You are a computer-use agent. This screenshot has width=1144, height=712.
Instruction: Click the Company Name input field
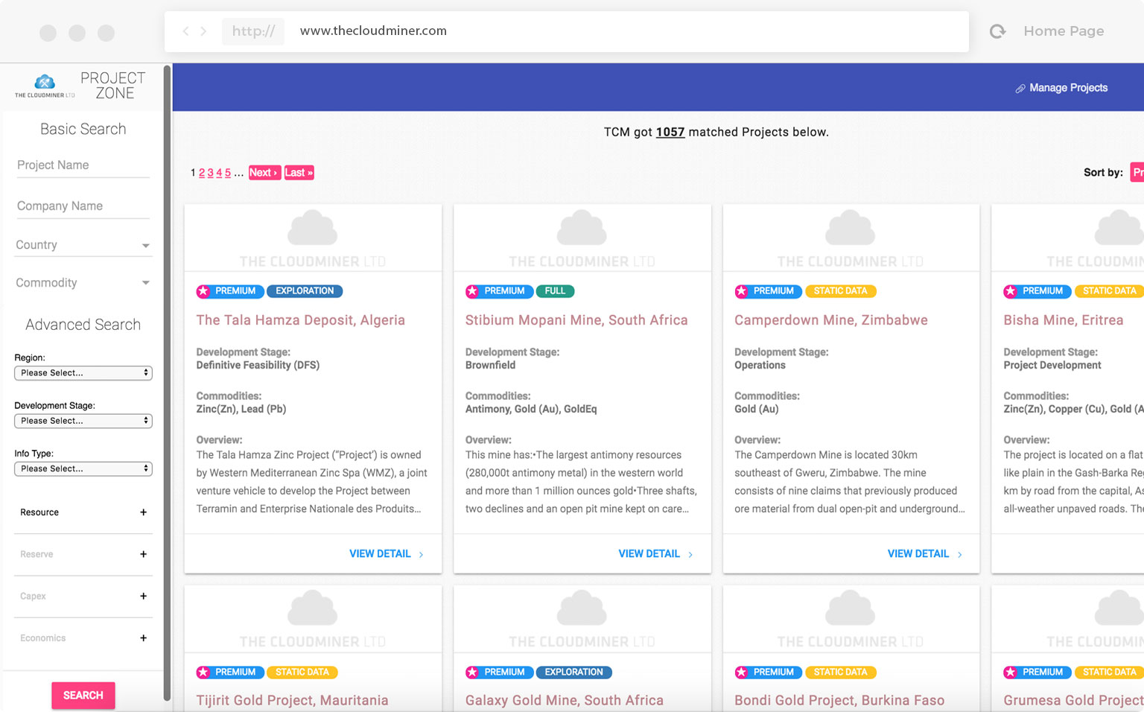(83, 206)
